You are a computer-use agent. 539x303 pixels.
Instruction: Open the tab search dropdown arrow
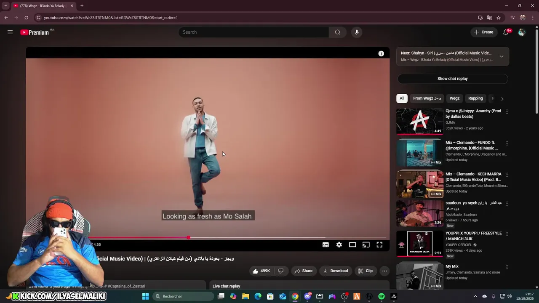click(5, 6)
